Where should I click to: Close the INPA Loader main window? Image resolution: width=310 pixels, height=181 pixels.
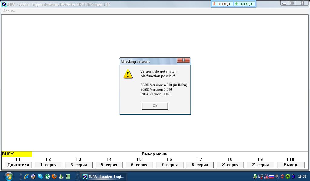click(x=302, y=3)
